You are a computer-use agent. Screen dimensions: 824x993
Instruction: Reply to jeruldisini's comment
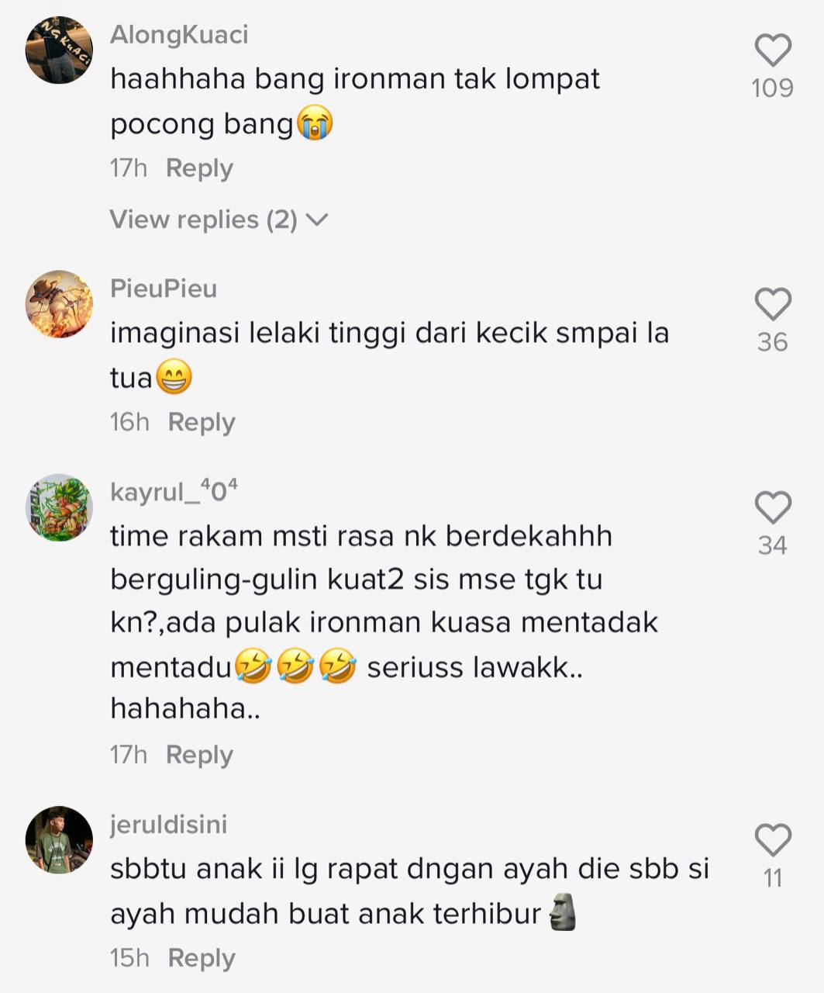[x=202, y=958]
